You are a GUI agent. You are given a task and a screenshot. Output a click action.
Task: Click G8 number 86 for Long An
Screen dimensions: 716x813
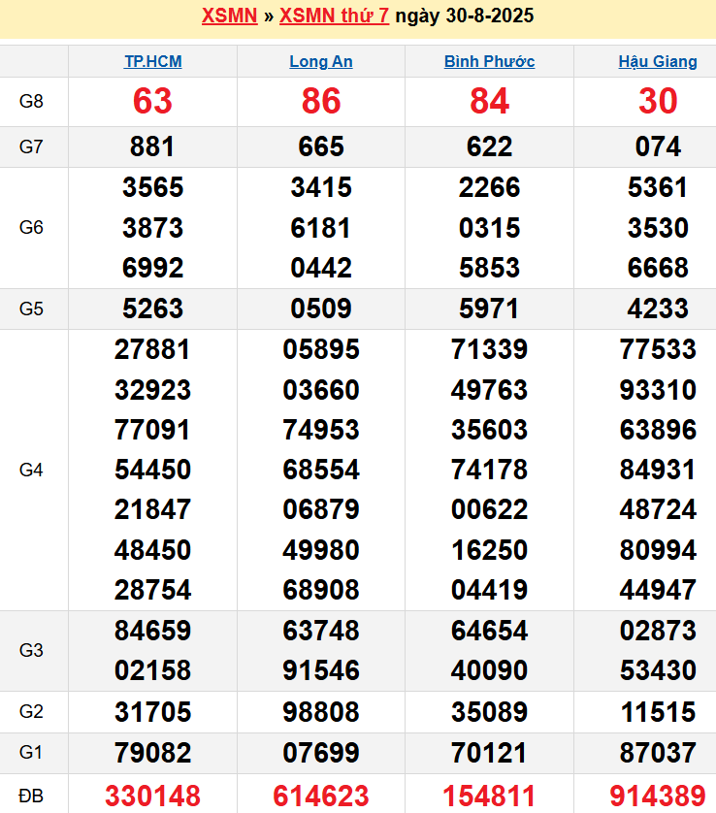pos(321,101)
